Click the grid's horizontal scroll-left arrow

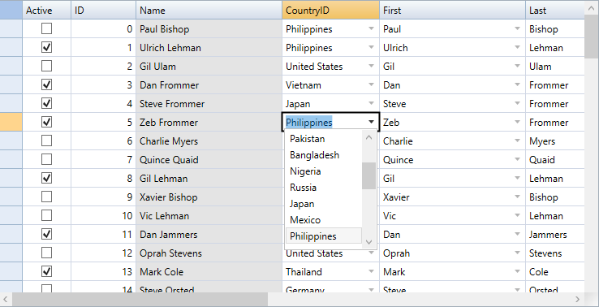pyautogui.click(x=6, y=299)
